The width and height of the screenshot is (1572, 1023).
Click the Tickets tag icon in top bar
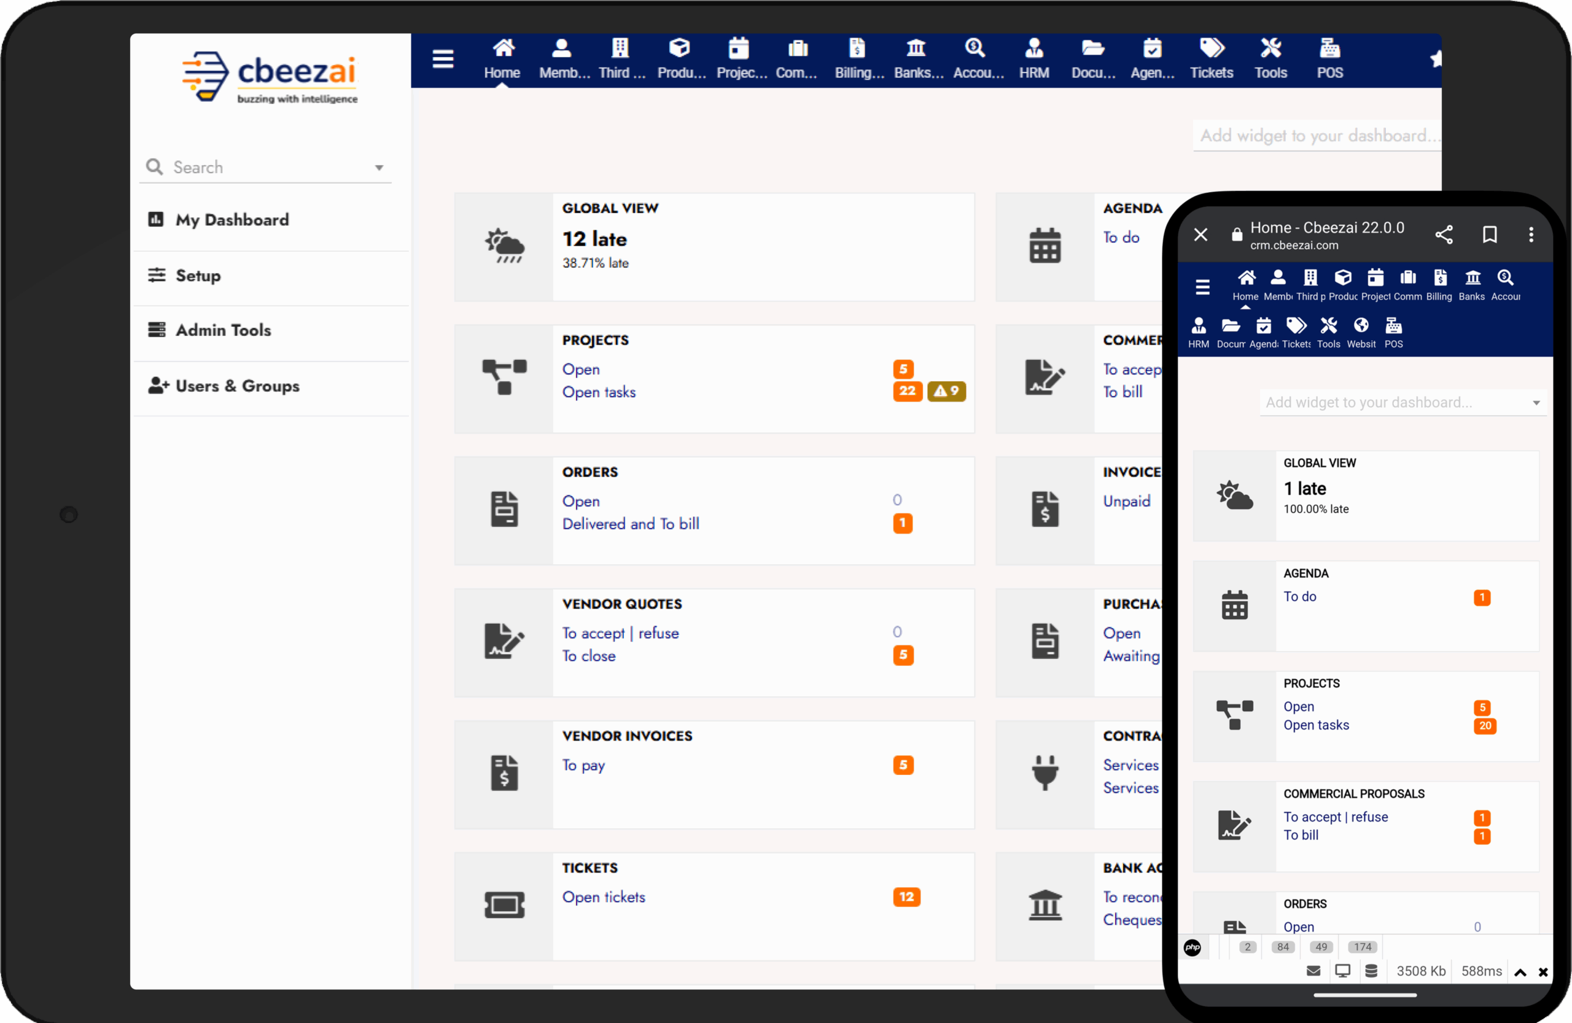coord(1212,49)
